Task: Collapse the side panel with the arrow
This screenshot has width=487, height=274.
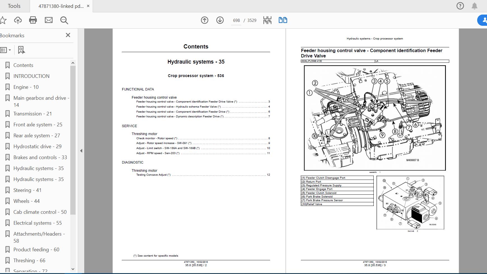Action: coord(81,150)
